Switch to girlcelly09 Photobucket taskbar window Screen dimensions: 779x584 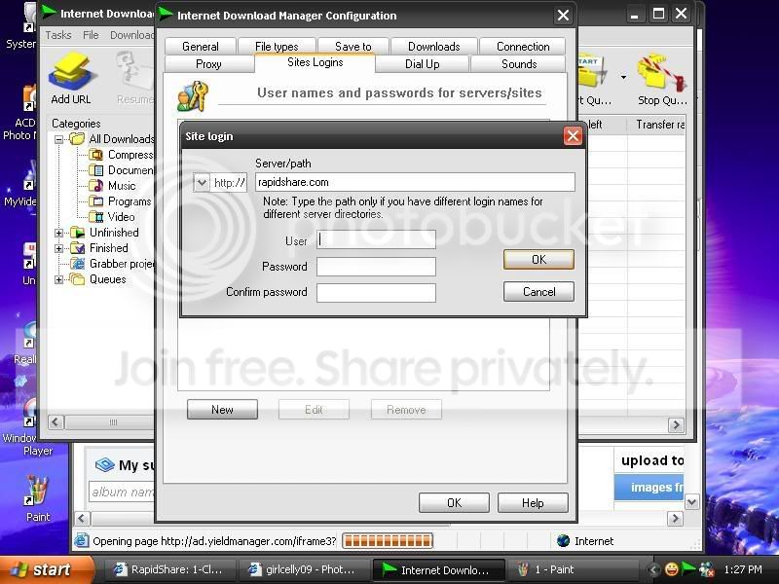(304, 569)
